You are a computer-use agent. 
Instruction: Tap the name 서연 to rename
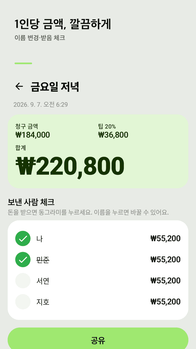coord(43,281)
